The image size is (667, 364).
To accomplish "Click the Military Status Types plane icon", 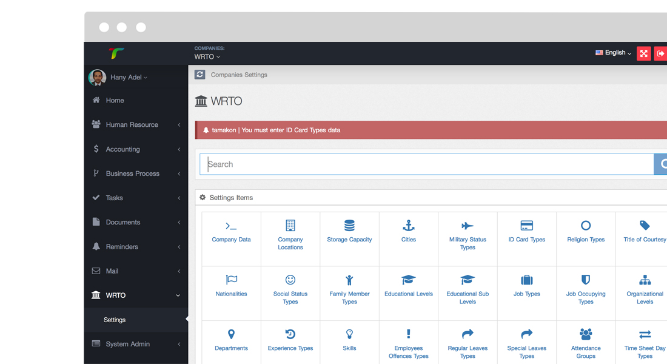I will click(468, 226).
